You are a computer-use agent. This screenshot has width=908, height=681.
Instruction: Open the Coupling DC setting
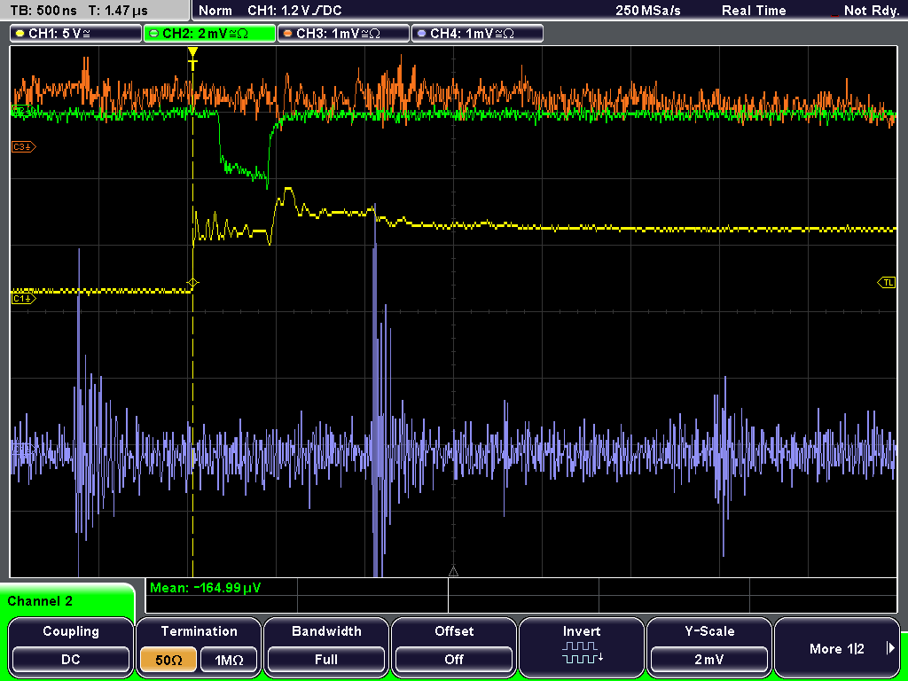point(71,646)
